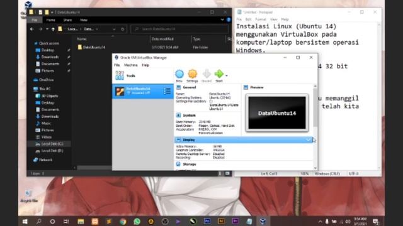Go forward in File Explorer
This screenshot has height=226, width=403.
click(40, 30)
